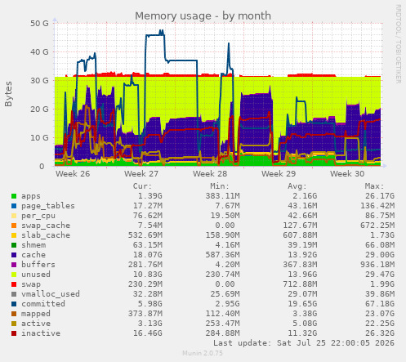Click the 'committed' legend label
Image resolution: width=406 pixels, height=362 pixels.
[43, 304]
